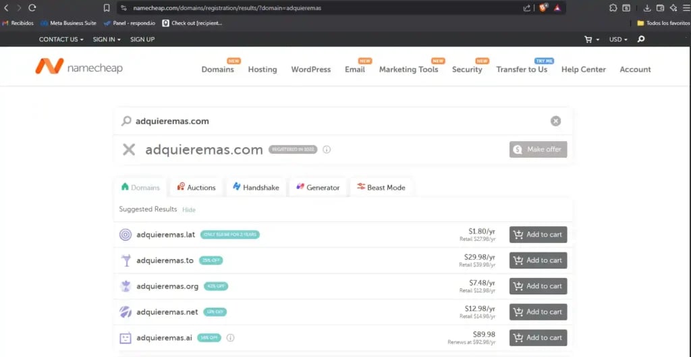Bookmark this page using the bookmark icon

106,8
